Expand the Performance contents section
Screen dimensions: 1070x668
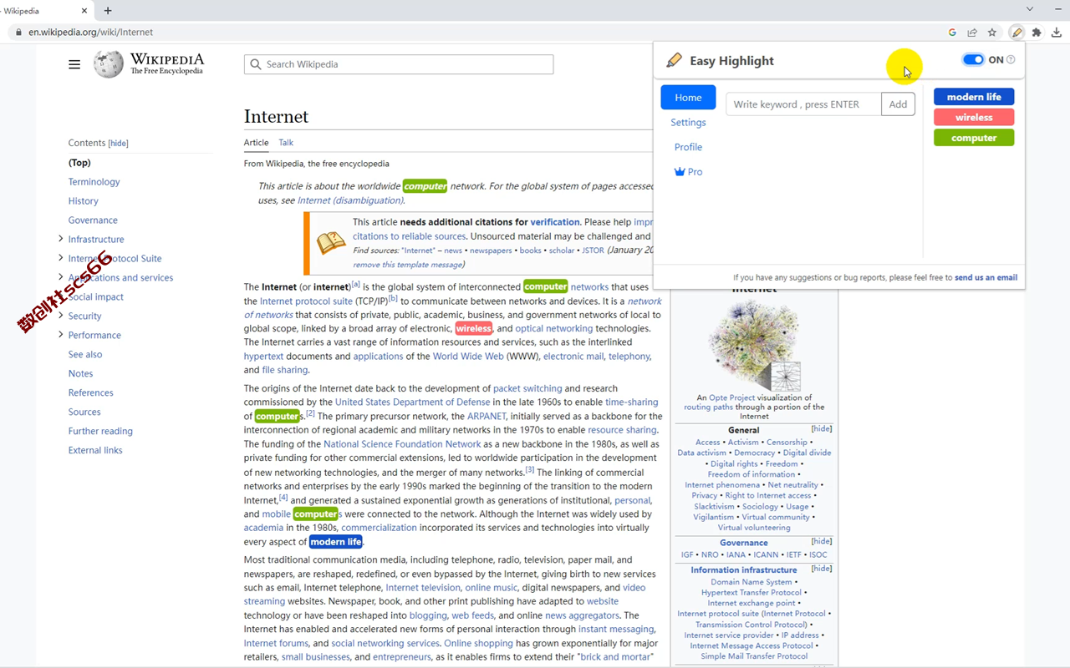(60, 335)
